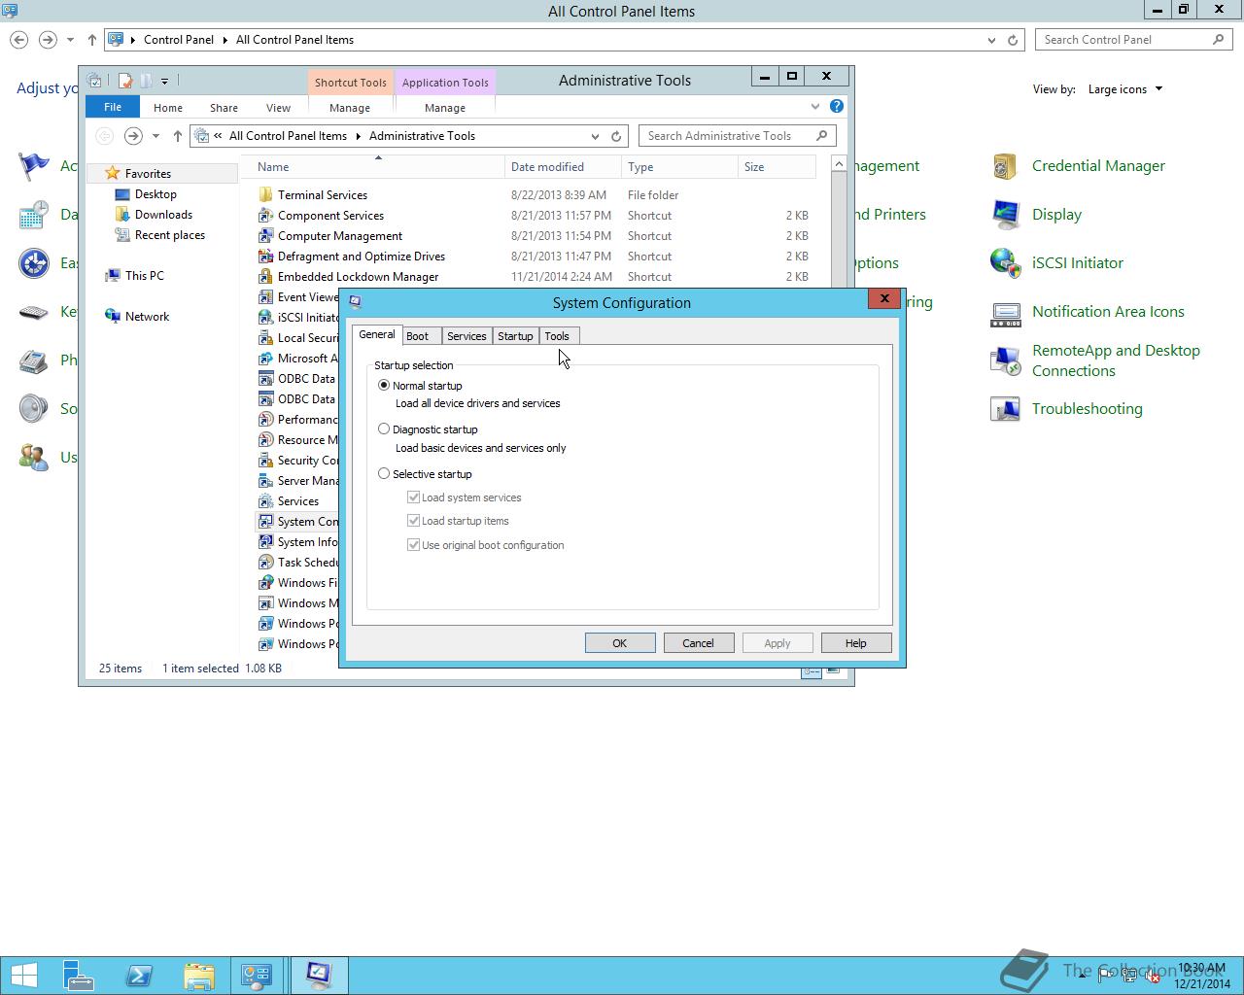Open Quick Access Toolbar customize dropdown

click(164, 81)
